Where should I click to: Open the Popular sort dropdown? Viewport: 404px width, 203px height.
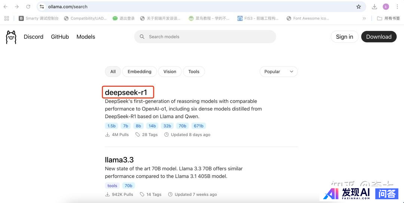coord(279,72)
